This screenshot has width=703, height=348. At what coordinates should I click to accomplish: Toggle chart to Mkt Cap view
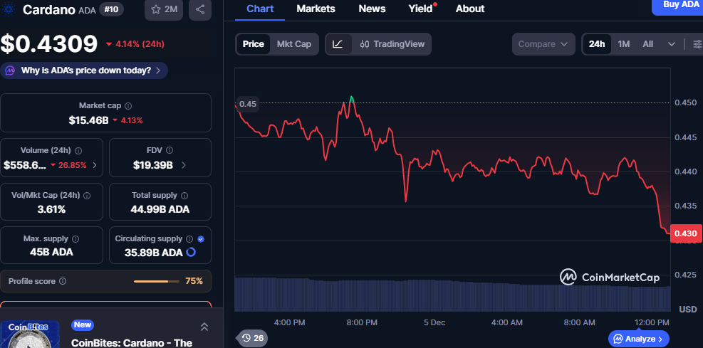(x=293, y=44)
